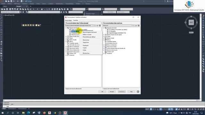The height and width of the screenshot is (115, 205).
Task: Open acad.cuix file dropdown in right pane
Action: [118, 26]
